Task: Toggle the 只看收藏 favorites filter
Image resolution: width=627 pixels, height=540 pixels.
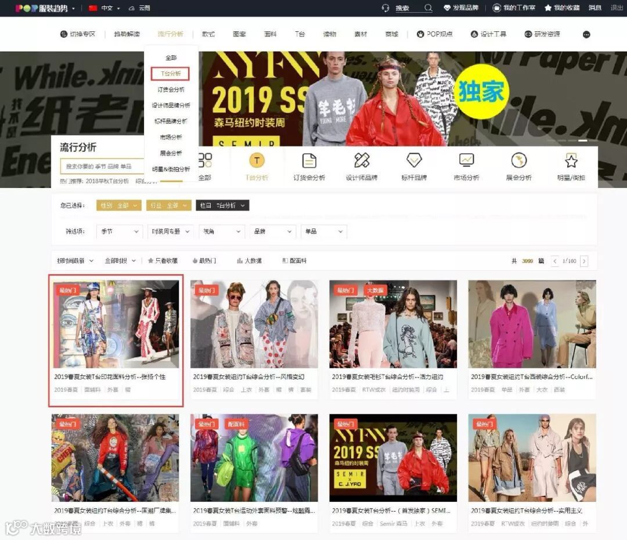Action: pyautogui.click(x=163, y=261)
